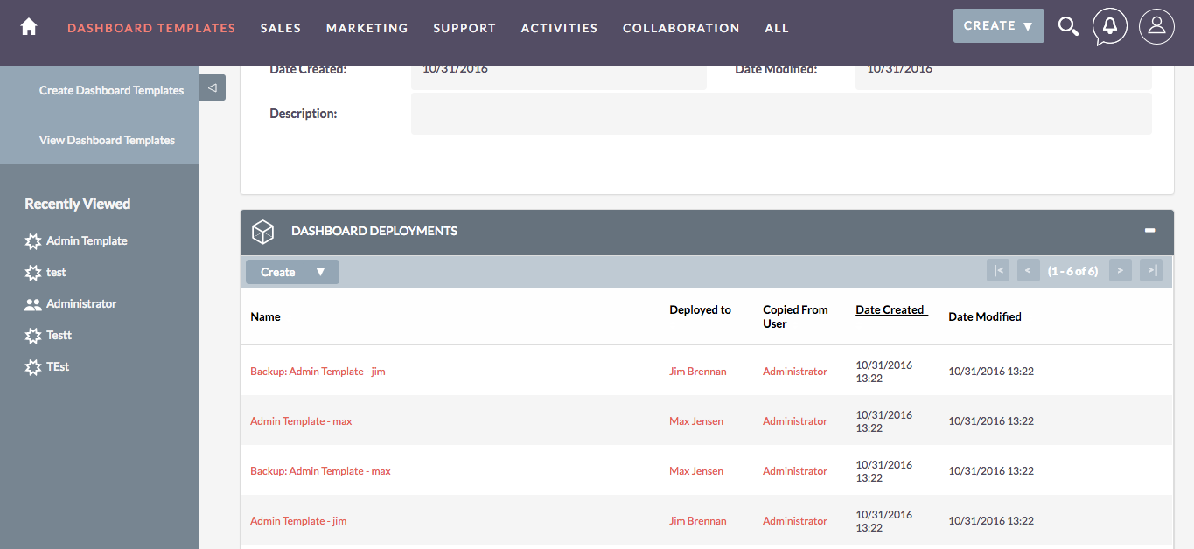Open the Max Jensen link for Admin Template - max
The width and height of the screenshot is (1194, 549).
coord(696,421)
